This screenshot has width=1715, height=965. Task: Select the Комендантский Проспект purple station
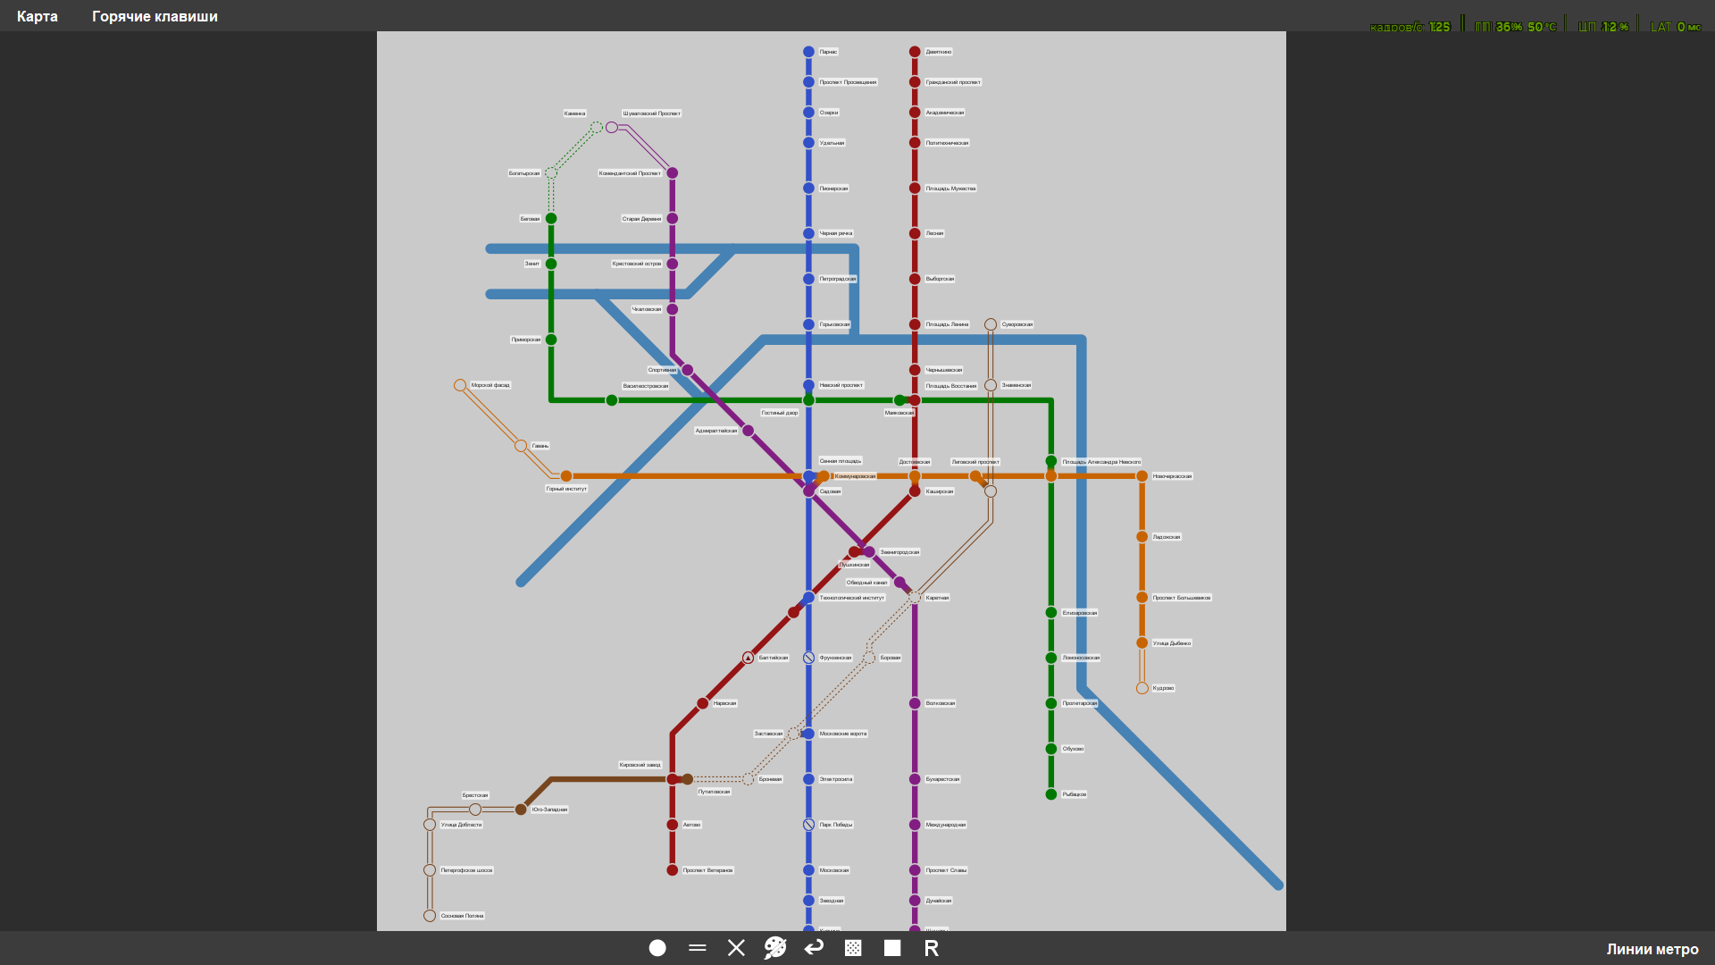click(673, 173)
